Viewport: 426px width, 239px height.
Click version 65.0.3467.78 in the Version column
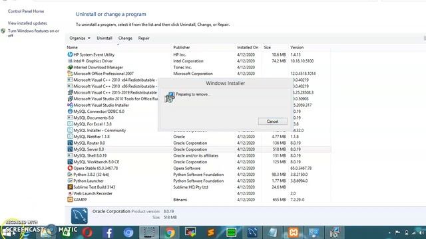[301, 168]
